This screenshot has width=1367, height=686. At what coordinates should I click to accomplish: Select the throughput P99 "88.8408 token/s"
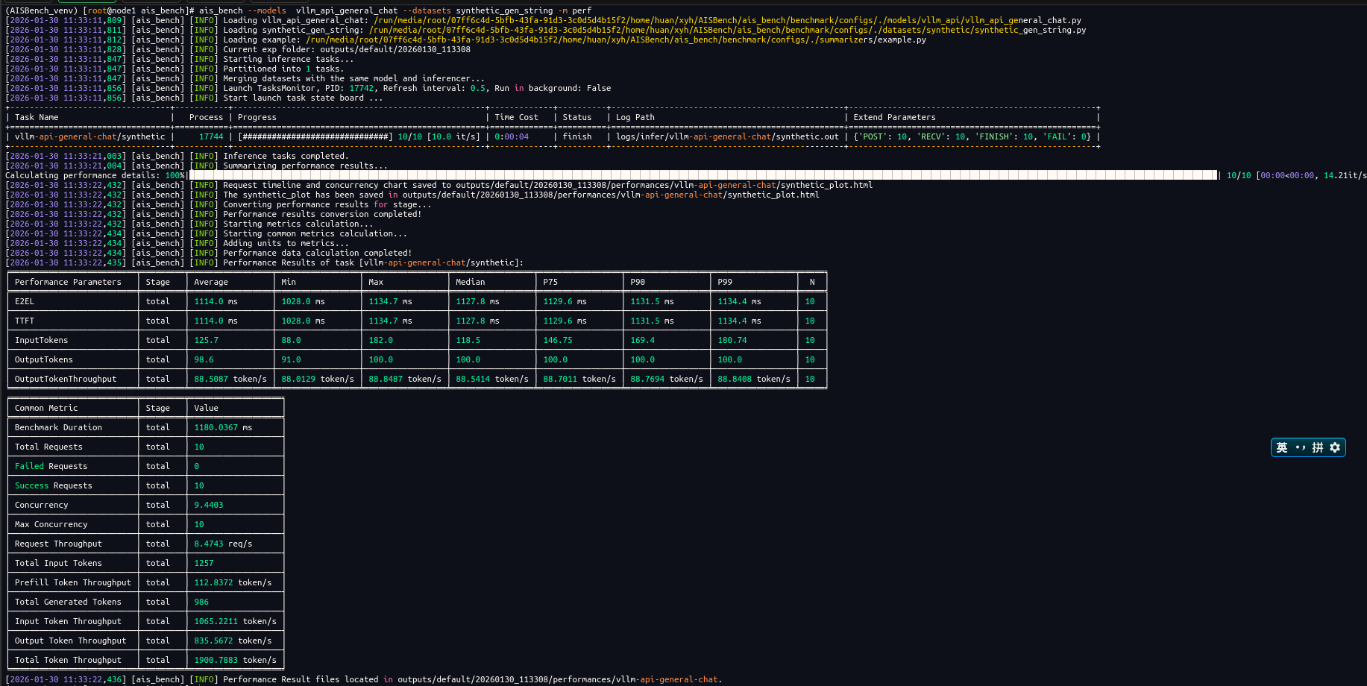(x=754, y=379)
